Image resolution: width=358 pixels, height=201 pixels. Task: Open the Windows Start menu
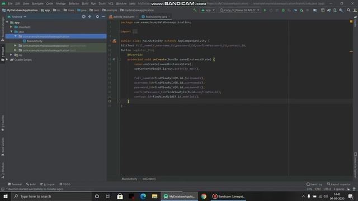(6, 196)
